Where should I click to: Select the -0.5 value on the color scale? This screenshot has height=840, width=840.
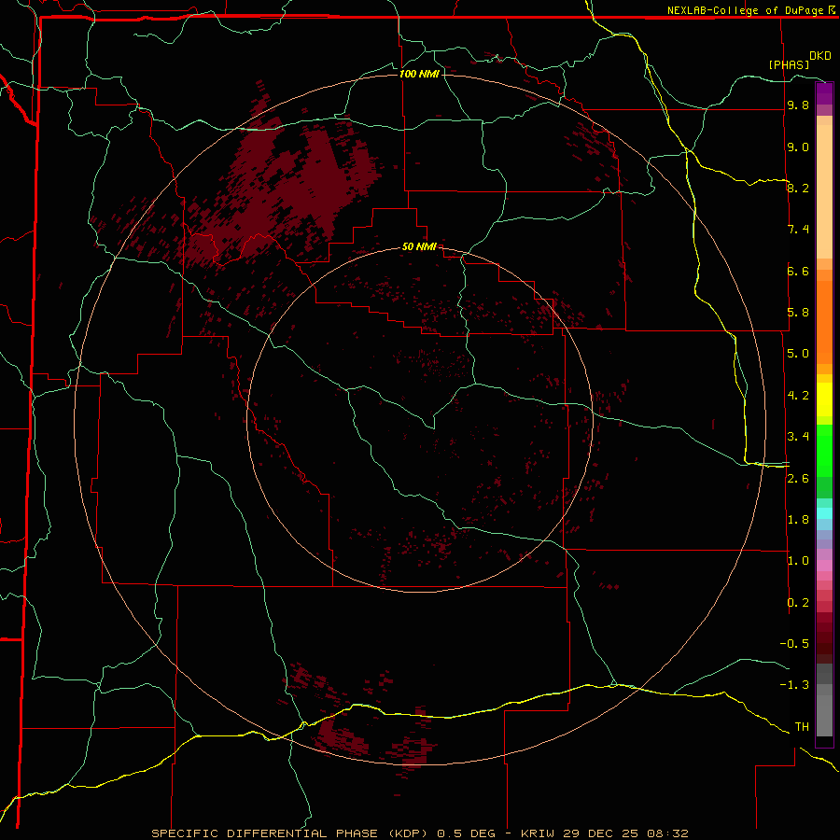794,644
